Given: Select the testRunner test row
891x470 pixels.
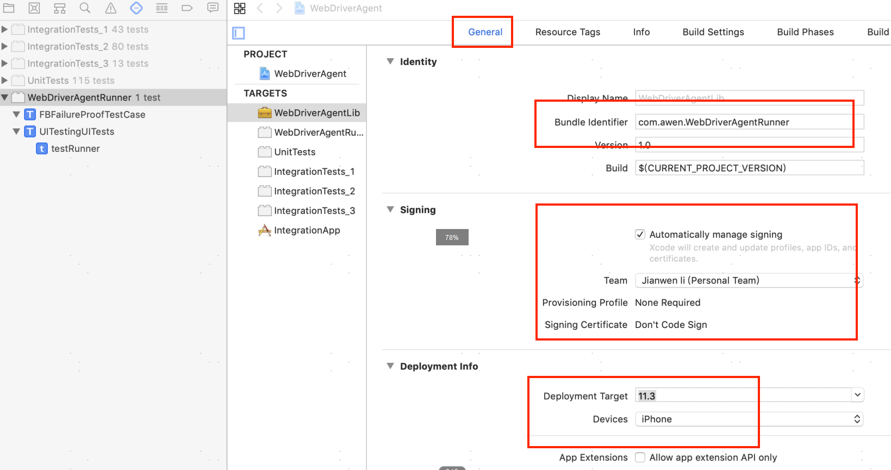Looking at the screenshot, I should click(113, 149).
